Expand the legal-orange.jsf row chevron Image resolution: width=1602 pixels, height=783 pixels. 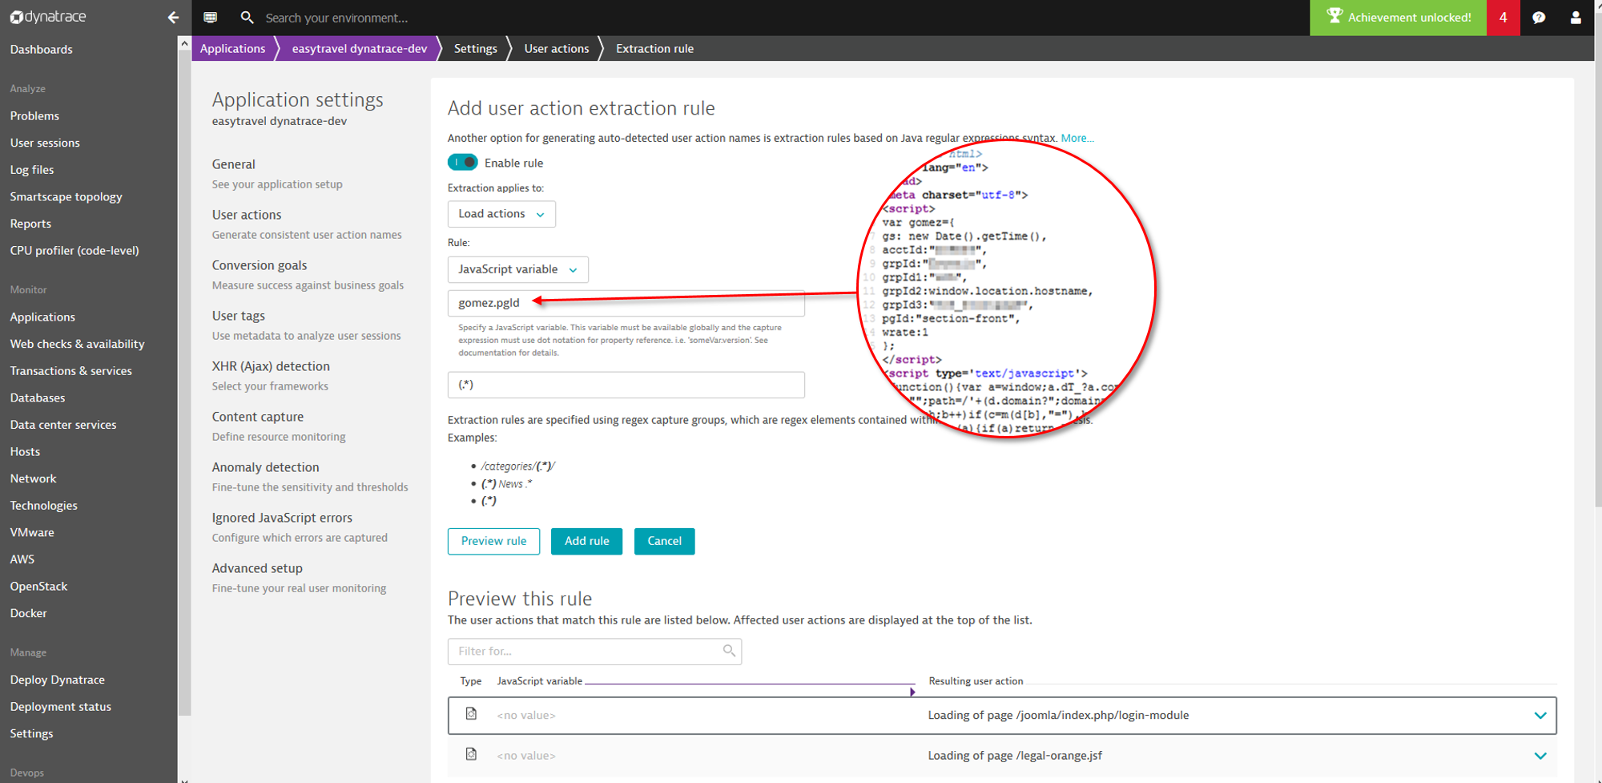coord(1540,756)
